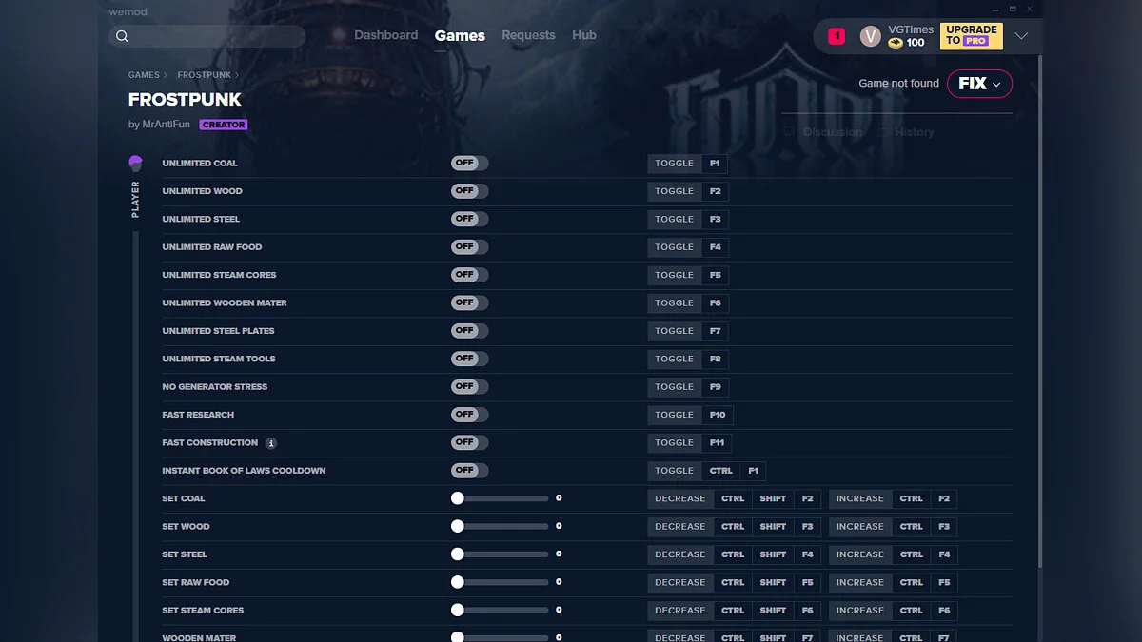Expand the chevron after FROSTPUNK breadcrumb

pos(238,74)
